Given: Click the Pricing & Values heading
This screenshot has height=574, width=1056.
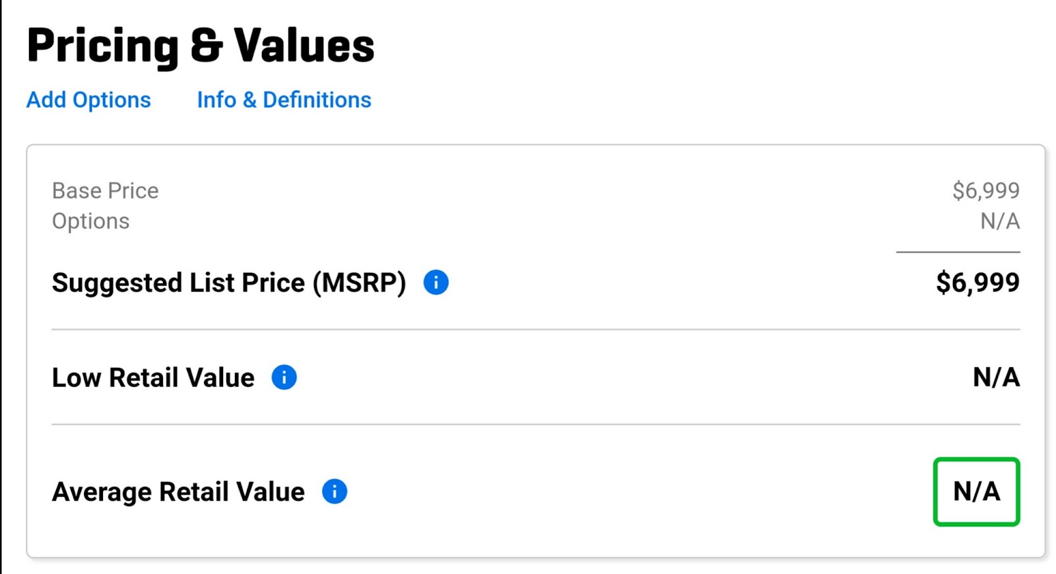Looking at the screenshot, I should pos(201,46).
